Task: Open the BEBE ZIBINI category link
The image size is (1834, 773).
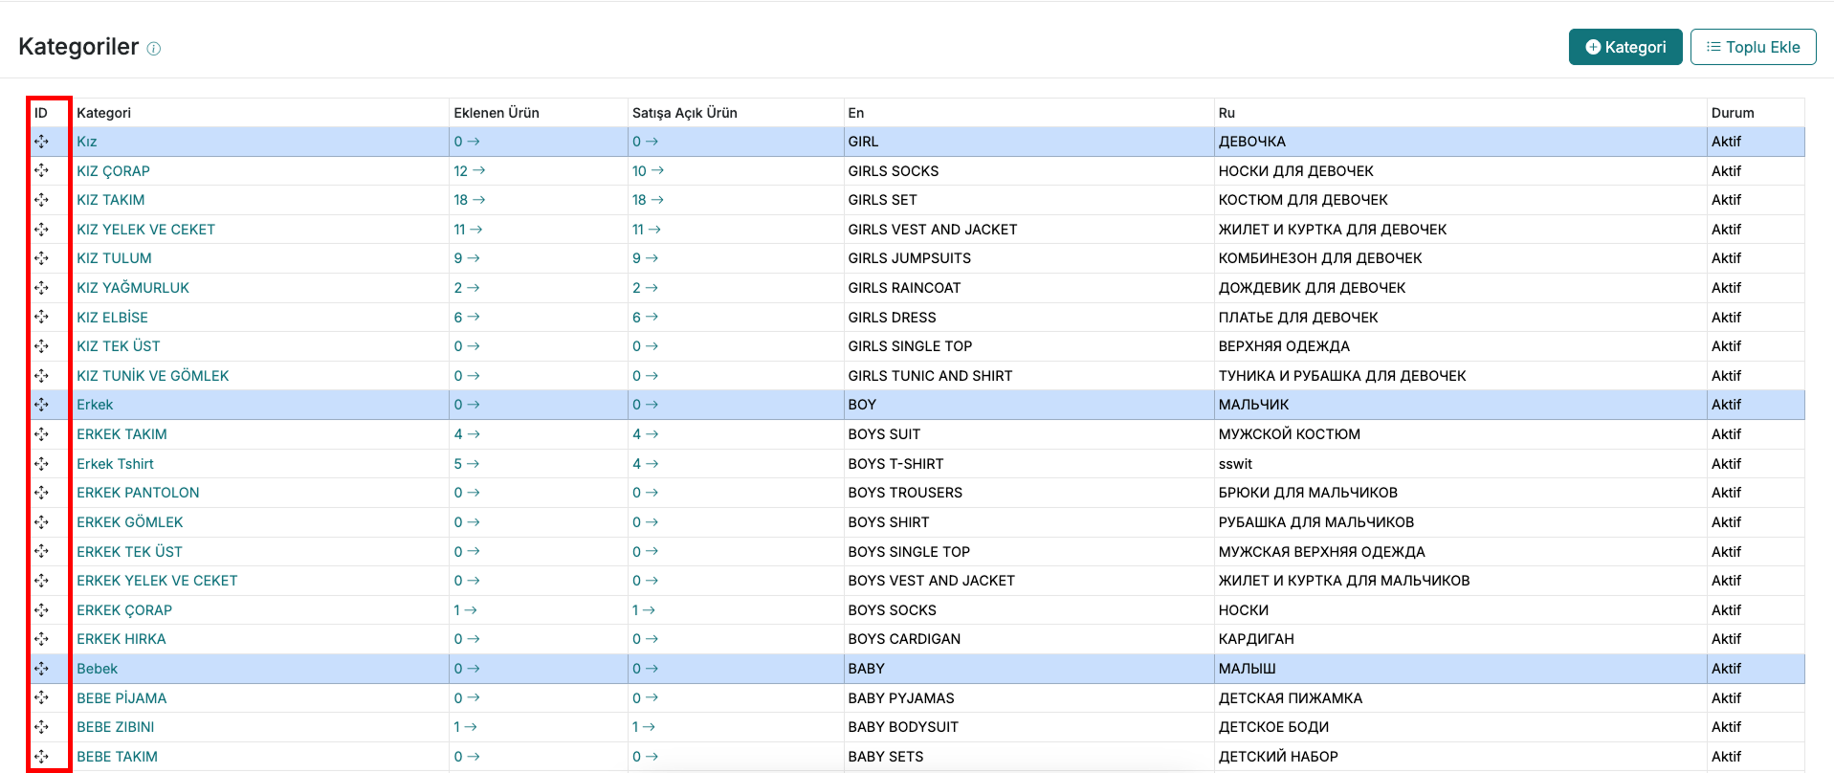Action: tap(116, 727)
